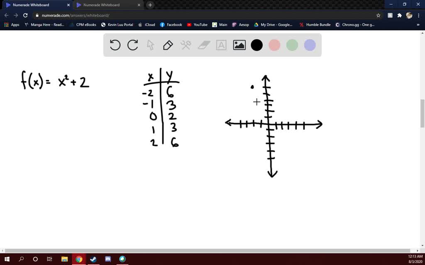Enable the green pen color
Image resolution: width=425 pixels, height=265 pixels.
tap(292, 45)
